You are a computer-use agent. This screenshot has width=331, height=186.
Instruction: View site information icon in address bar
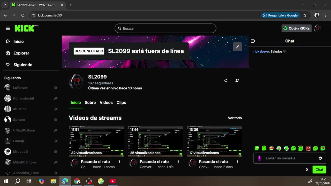33,15
